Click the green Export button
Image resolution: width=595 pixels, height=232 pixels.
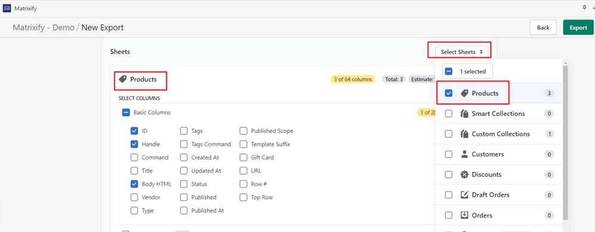coord(578,27)
